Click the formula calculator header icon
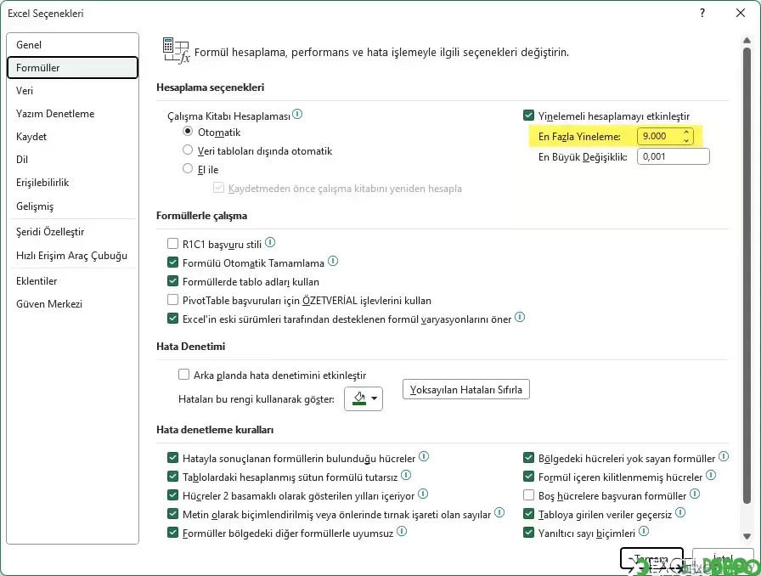Viewport: 761px width, 576px height. click(176, 51)
